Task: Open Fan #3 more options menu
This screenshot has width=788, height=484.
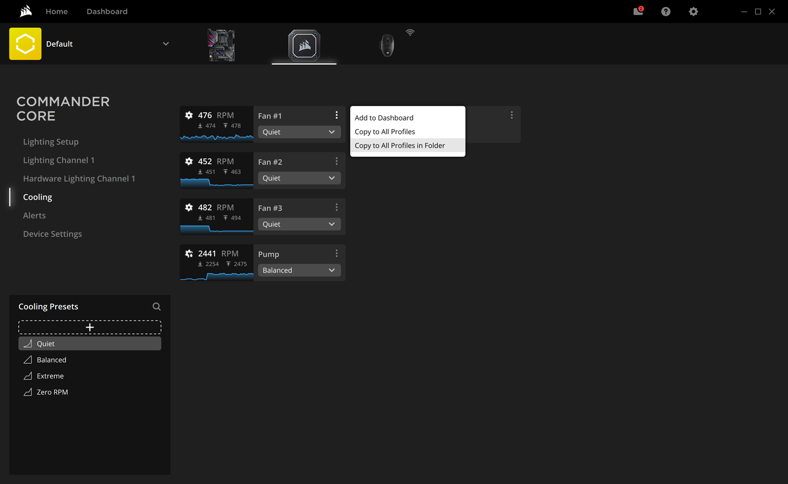Action: click(336, 207)
